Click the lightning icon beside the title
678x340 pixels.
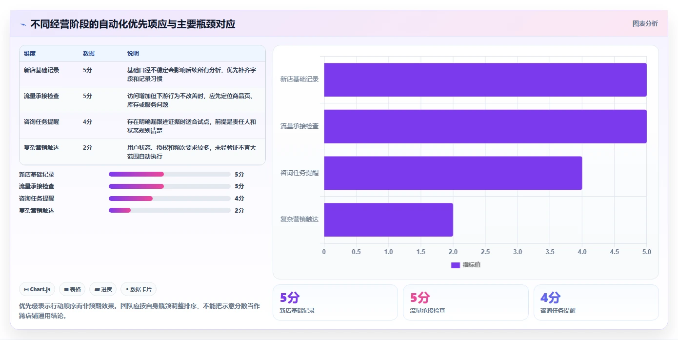click(x=23, y=24)
